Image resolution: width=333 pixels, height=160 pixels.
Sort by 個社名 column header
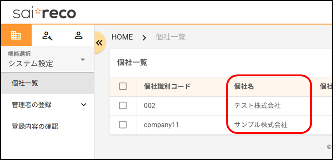244,86
